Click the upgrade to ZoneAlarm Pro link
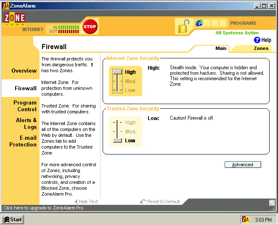The height and width of the screenshot is (225, 278). coord(44,208)
